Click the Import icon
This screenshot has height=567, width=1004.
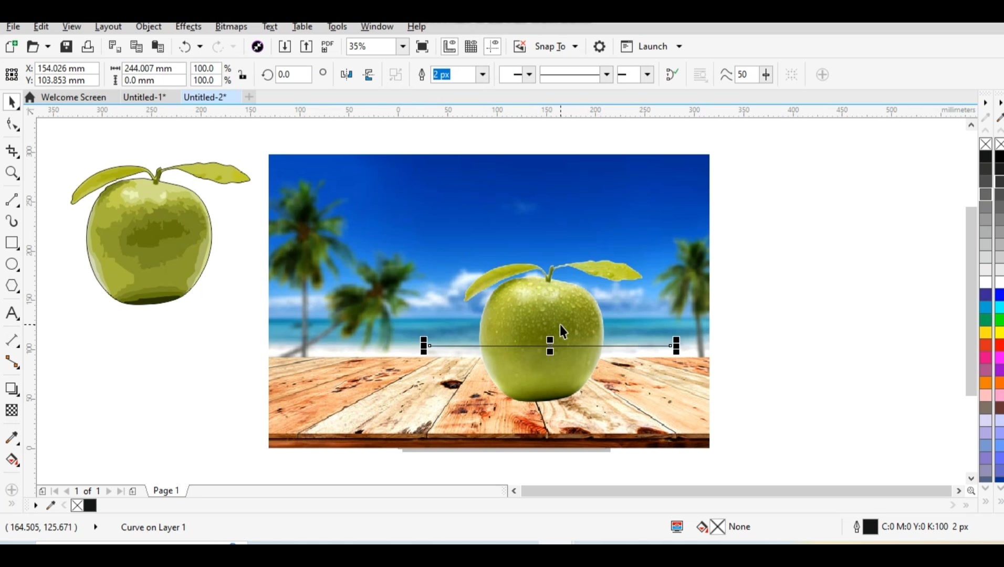pyautogui.click(x=285, y=46)
